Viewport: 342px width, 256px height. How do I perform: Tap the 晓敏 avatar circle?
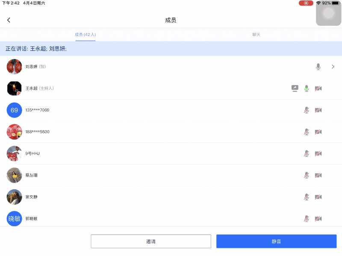(14, 219)
